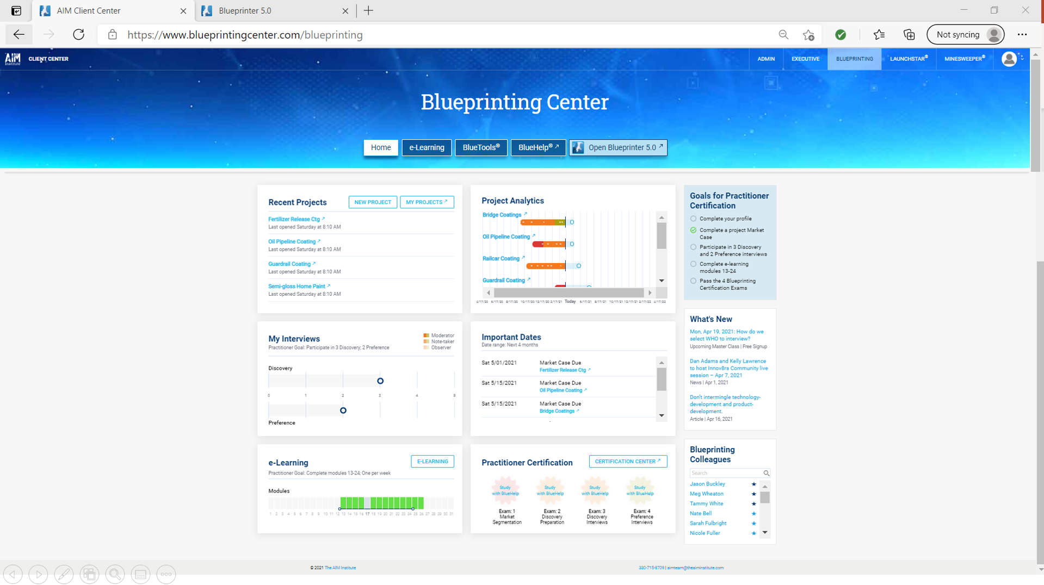Open the BlueHelp tab

[538, 147]
